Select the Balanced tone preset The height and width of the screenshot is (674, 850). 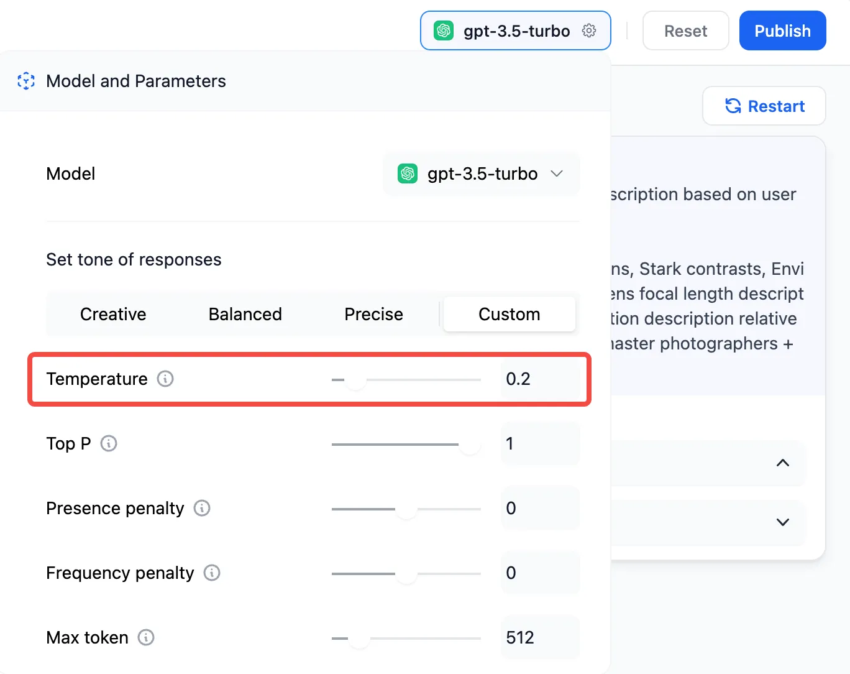(245, 314)
